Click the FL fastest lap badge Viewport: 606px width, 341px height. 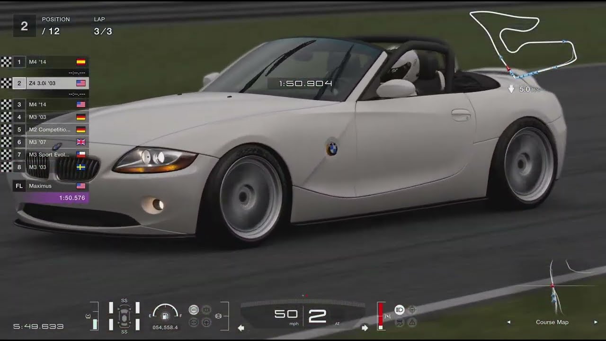[x=19, y=186]
